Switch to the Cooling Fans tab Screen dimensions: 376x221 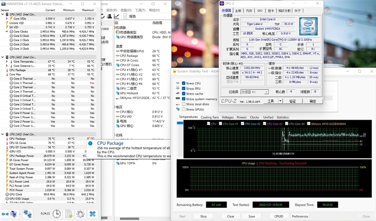click(210, 117)
